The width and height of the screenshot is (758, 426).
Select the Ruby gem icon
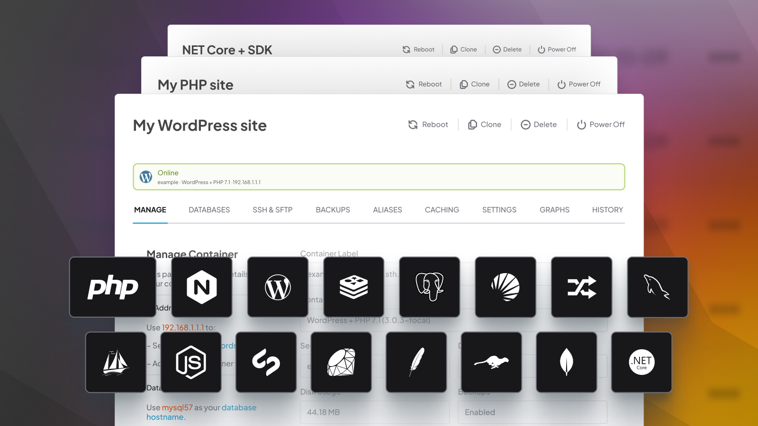pyautogui.click(x=341, y=362)
